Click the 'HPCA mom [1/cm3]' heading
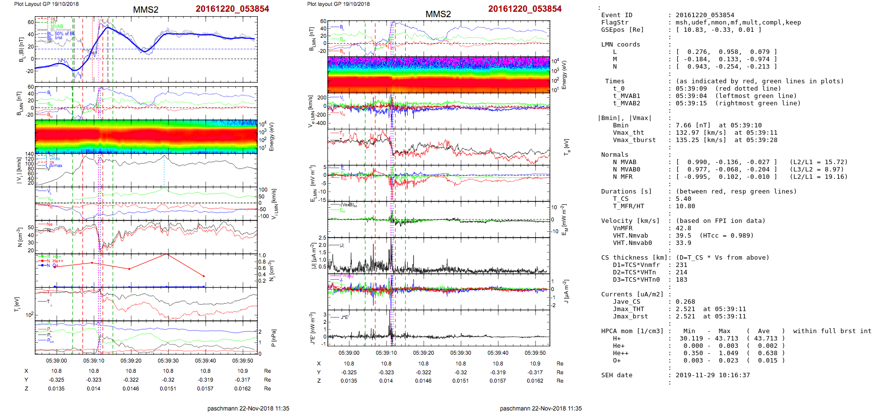884x412 pixels. click(632, 331)
